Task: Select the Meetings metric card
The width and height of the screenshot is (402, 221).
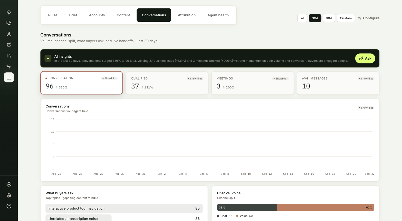Action: 253,83
